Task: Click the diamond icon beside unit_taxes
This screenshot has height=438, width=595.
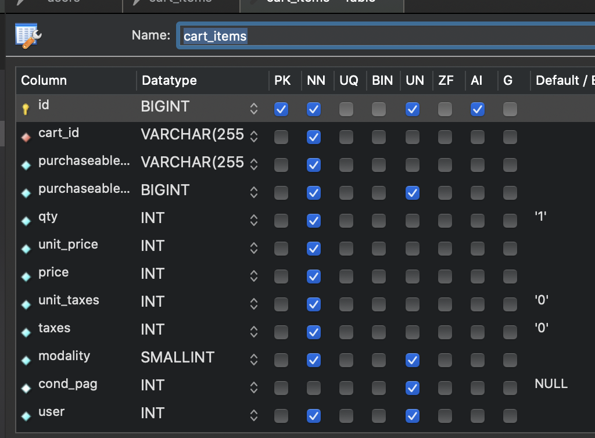Action: (x=26, y=304)
